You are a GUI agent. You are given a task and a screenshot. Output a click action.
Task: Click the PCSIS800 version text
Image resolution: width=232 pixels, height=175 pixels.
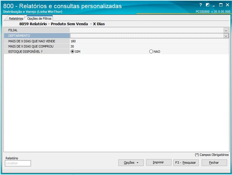213,12
